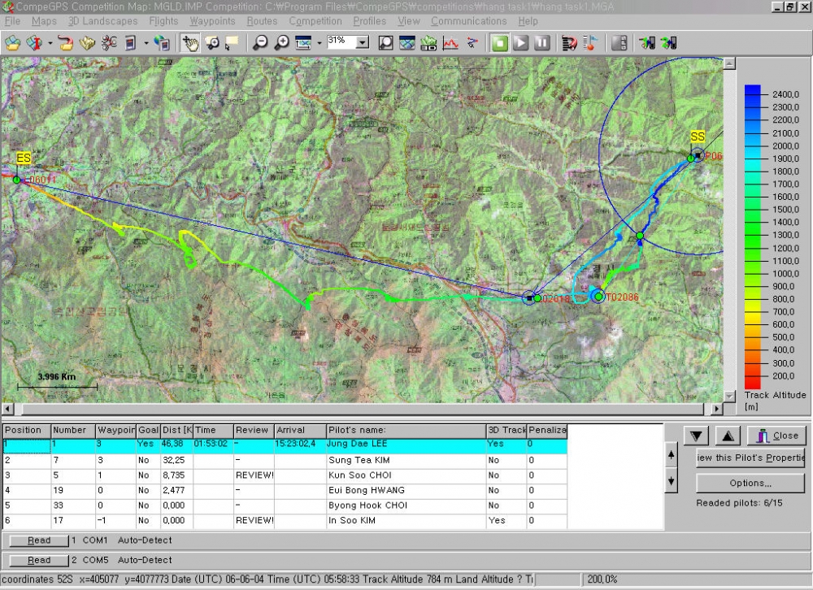
Task: Click the zoom in magnifier icon
Action: pos(281,43)
